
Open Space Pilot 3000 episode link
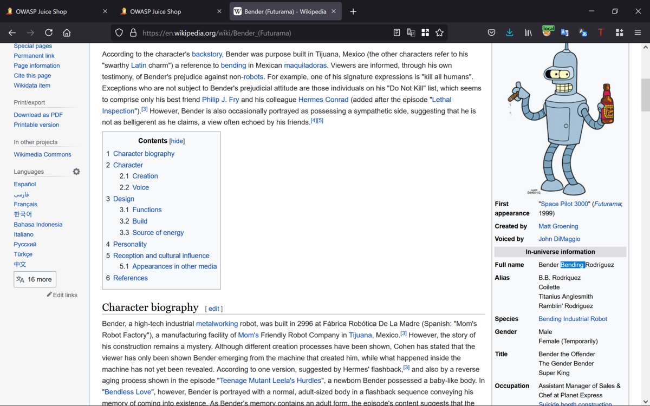564,204
